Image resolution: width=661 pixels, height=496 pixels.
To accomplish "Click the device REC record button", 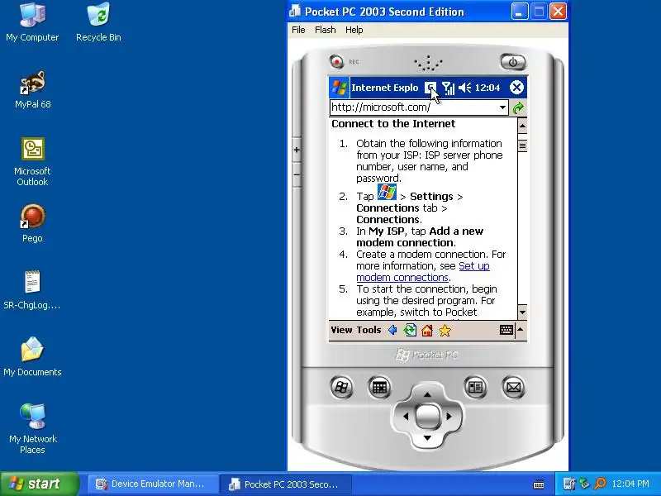I will pos(336,61).
